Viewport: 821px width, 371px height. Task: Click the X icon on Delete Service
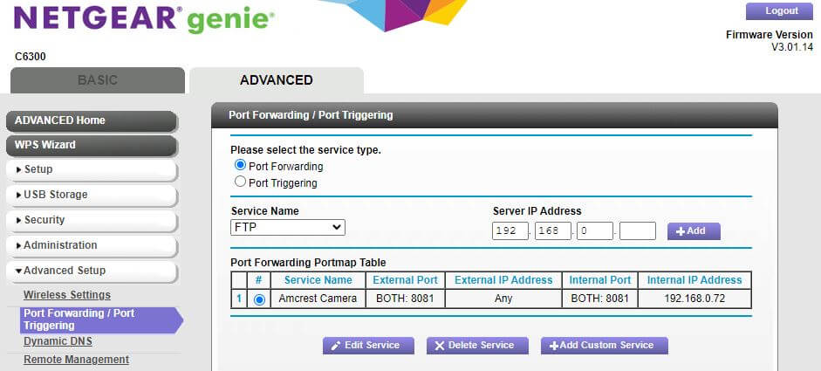pyautogui.click(x=440, y=346)
